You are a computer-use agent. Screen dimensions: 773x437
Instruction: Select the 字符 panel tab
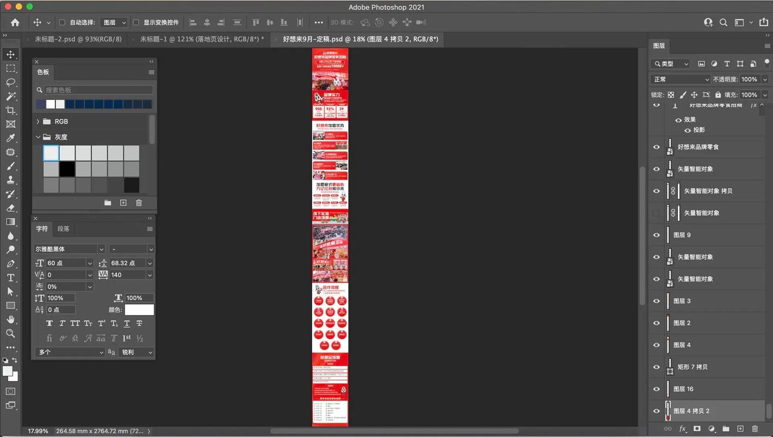point(42,229)
